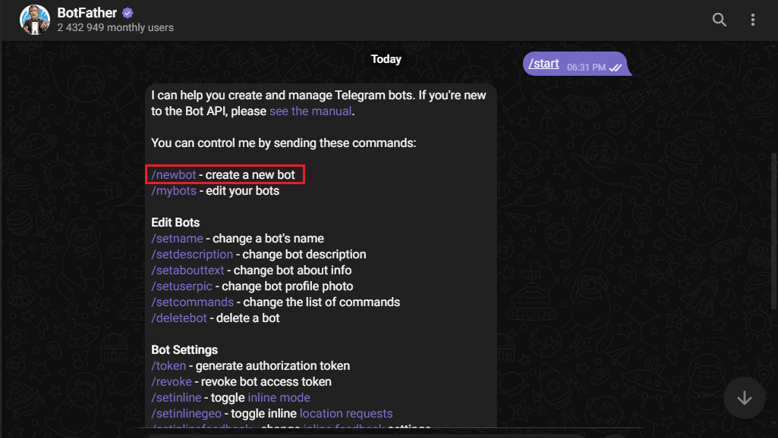Click the /mybots command
This screenshot has height=438, width=778.
coord(174,191)
